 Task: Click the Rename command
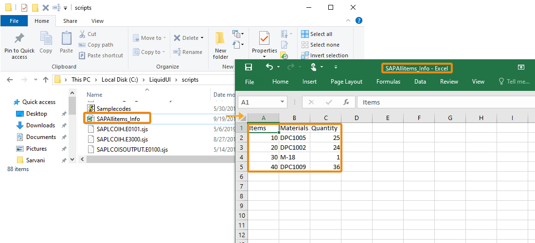tap(188, 52)
